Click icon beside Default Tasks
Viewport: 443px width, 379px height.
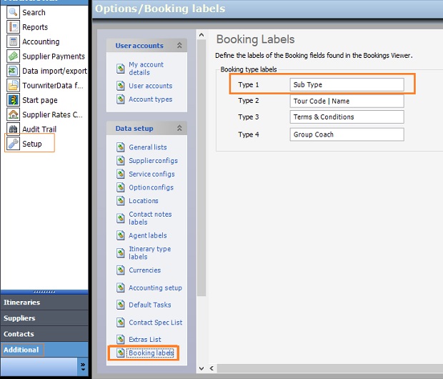click(x=121, y=305)
